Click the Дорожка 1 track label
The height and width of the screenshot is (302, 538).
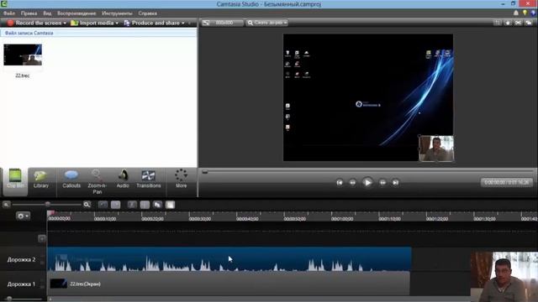21,284
